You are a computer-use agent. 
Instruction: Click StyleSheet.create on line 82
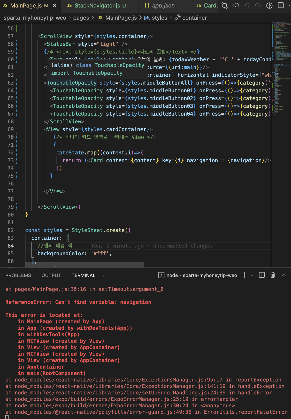pyautogui.click(x=98, y=230)
